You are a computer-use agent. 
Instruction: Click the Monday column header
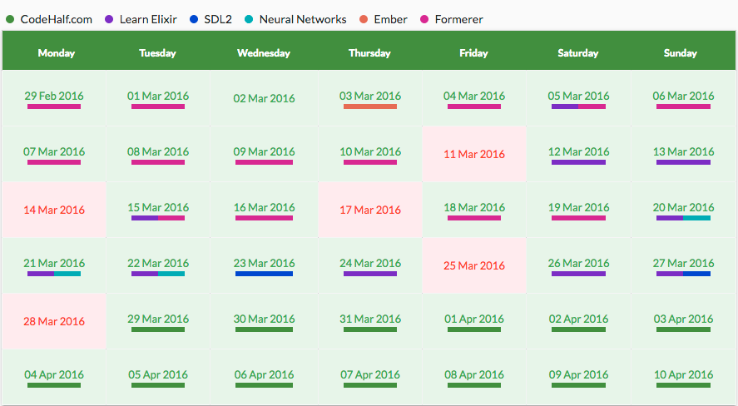click(55, 51)
